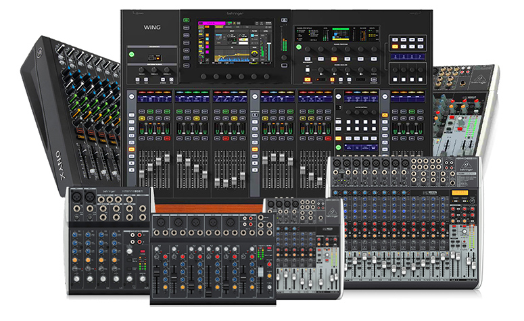Click the ONYX logo on the angled mixer

(x=60, y=166)
